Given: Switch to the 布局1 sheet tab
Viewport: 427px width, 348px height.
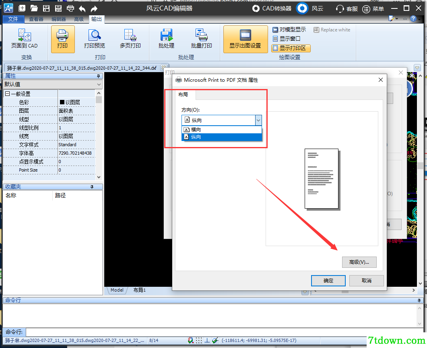Looking at the screenshot, I should tap(139, 290).
